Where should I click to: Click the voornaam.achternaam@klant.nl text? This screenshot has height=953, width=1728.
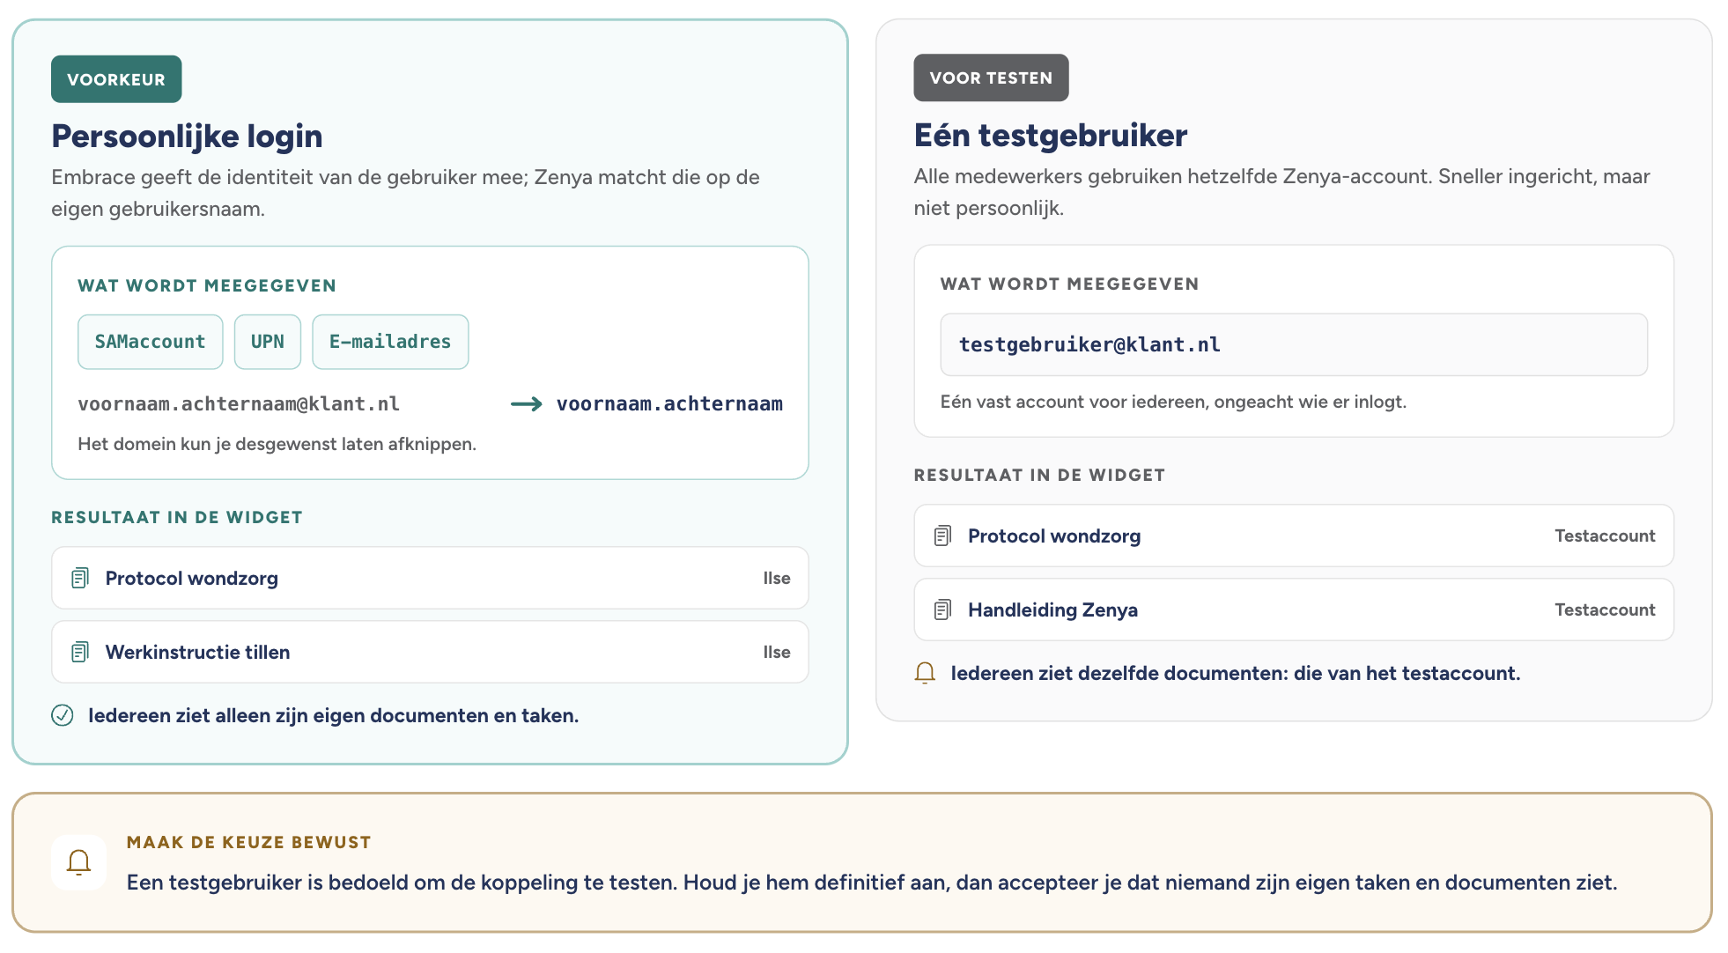click(x=239, y=404)
